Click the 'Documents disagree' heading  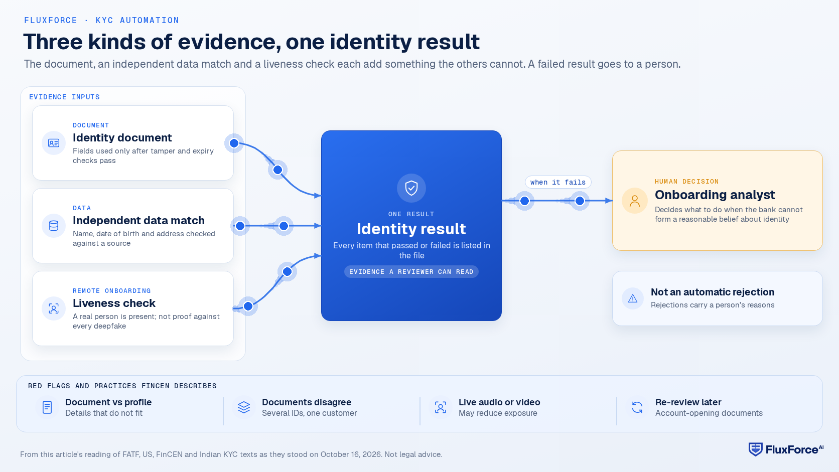pyautogui.click(x=307, y=402)
